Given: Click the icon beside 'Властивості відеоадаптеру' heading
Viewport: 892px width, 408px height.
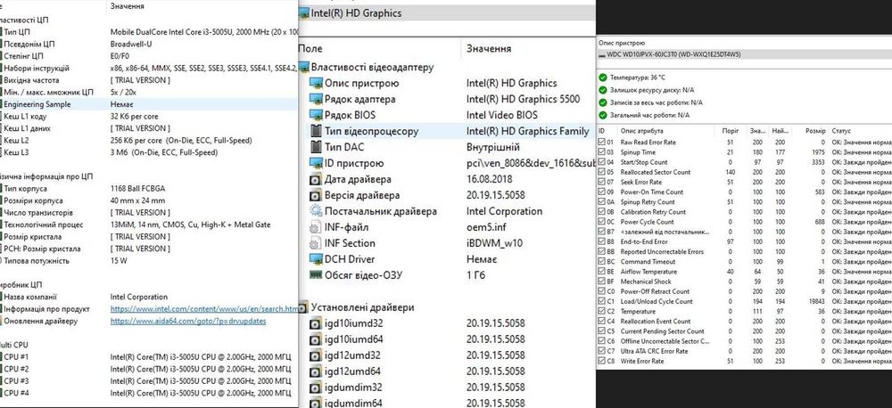Looking at the screenshot, I should pyautogui.click(x=303, y=67).
